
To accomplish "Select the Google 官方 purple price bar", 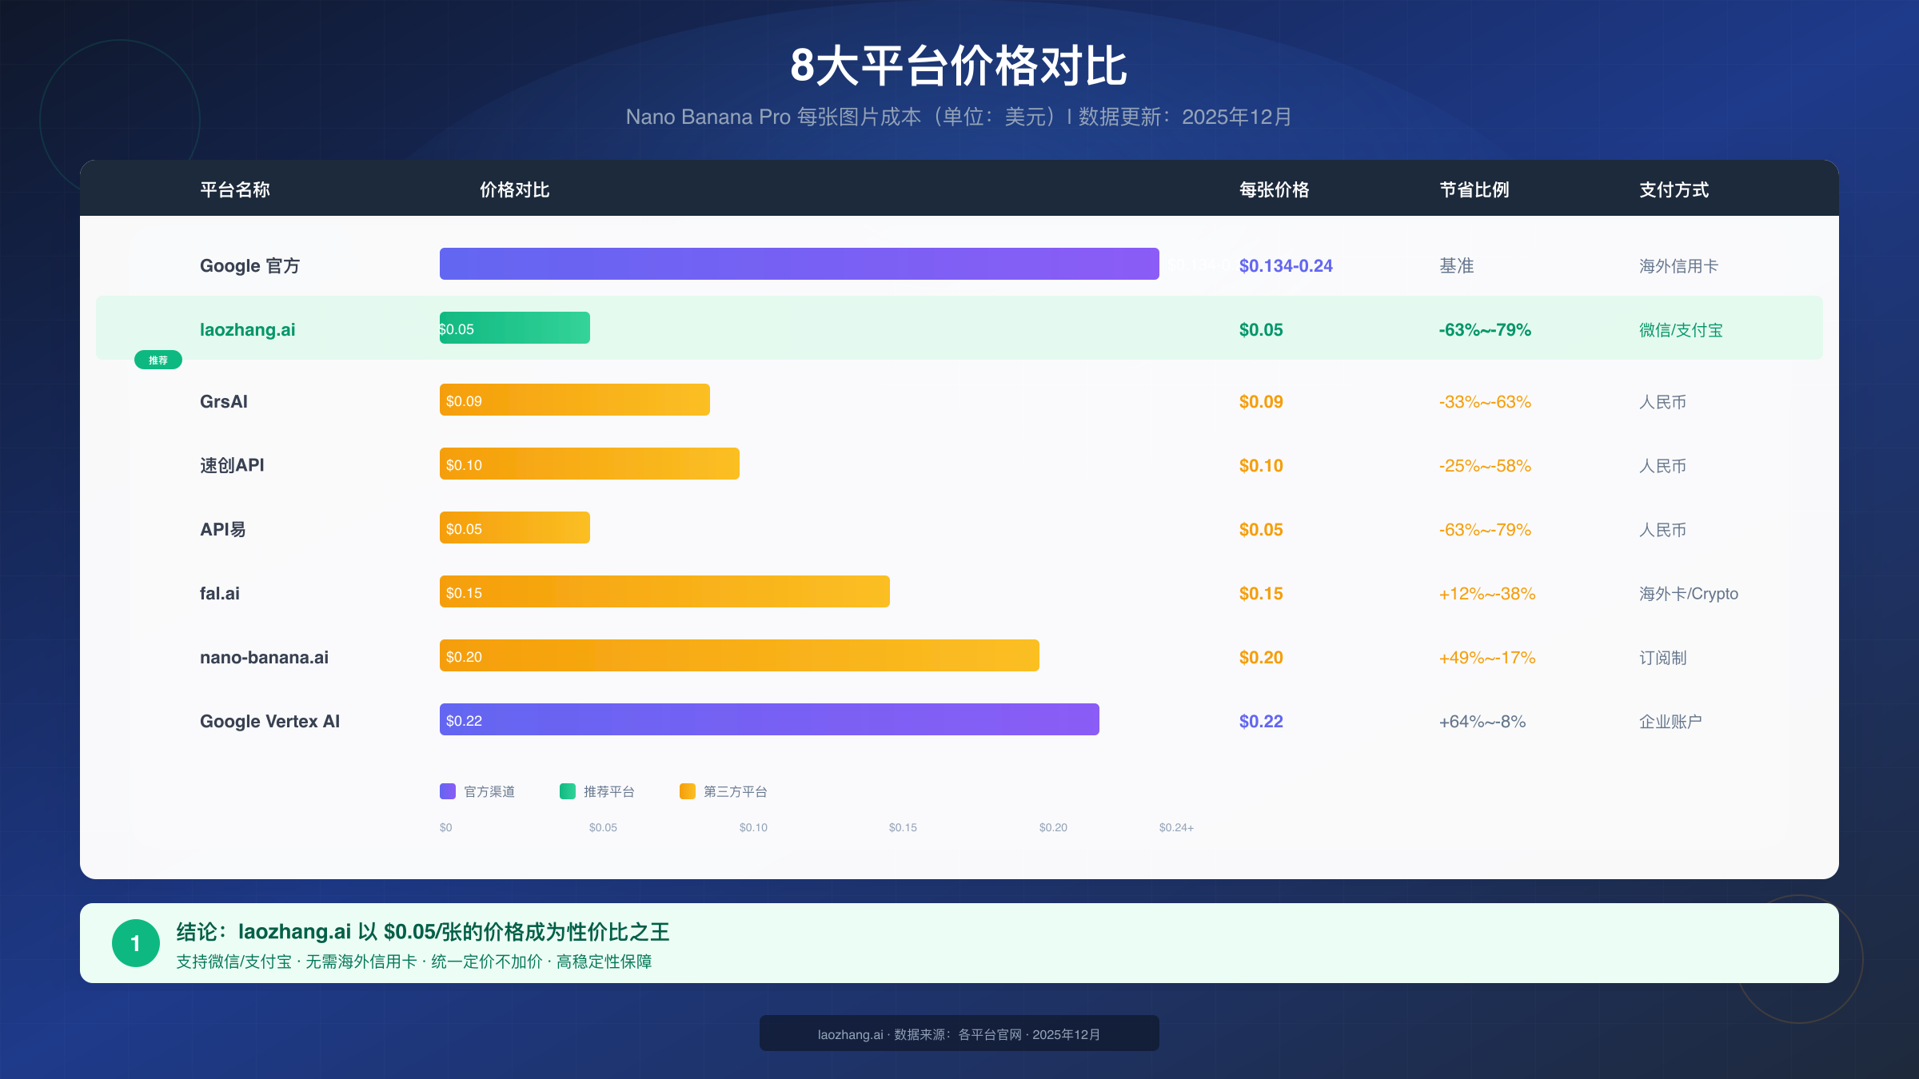I will point(800,264).
